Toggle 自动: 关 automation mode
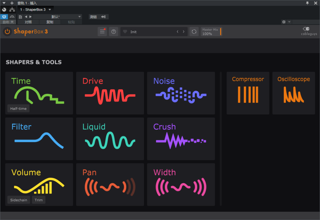The height and width of the screenshot is (220, 320). pyautogui.click(x=8, y=22)
